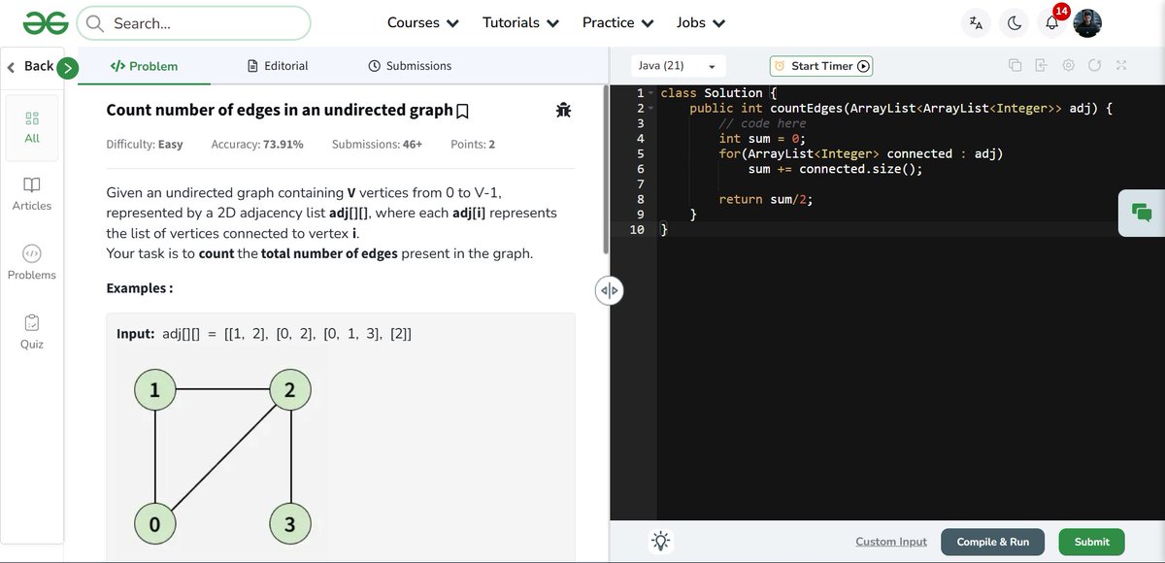The image size is (1165, 563).
Task: Reset the code using the reload icon
Action: (1094, 63)
